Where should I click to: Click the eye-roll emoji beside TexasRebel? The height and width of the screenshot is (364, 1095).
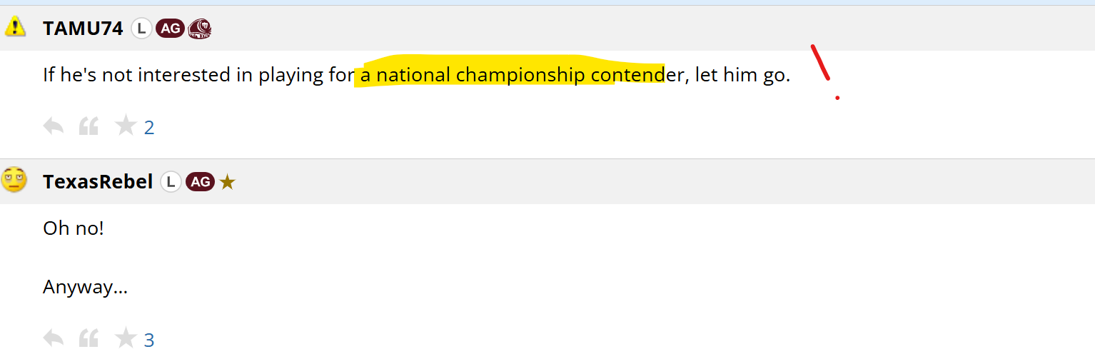click(x=14, y=180)
